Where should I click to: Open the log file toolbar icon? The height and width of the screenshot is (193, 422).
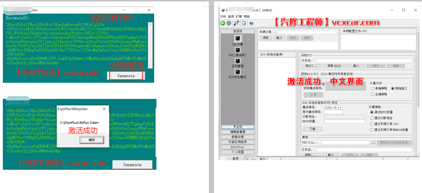point(244,23)
